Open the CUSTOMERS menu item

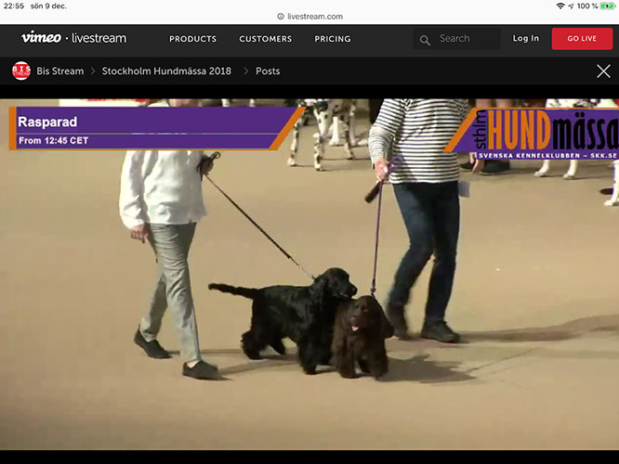click(265, 39)
